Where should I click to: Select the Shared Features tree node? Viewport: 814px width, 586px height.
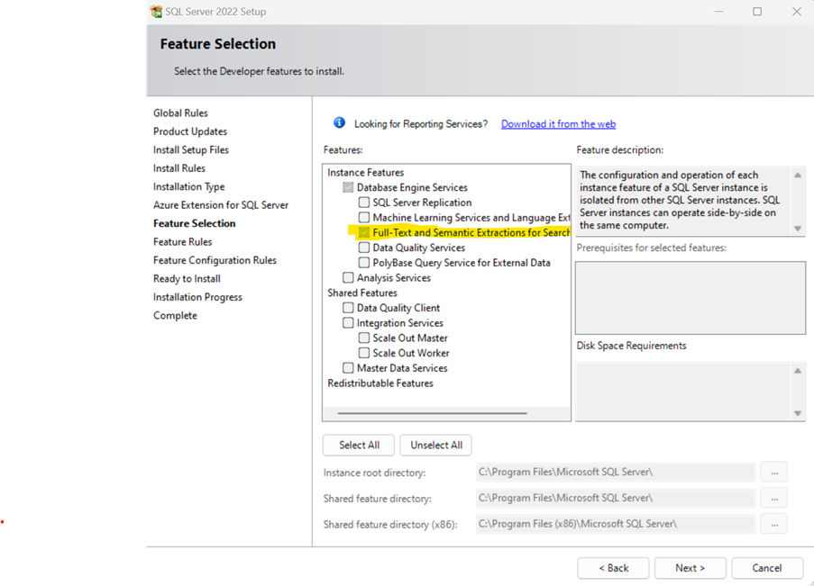tap(361, 293)
